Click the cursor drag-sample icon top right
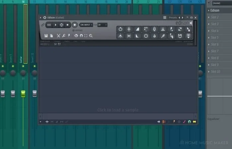232x149 pixels. click(x=188, y=29)
